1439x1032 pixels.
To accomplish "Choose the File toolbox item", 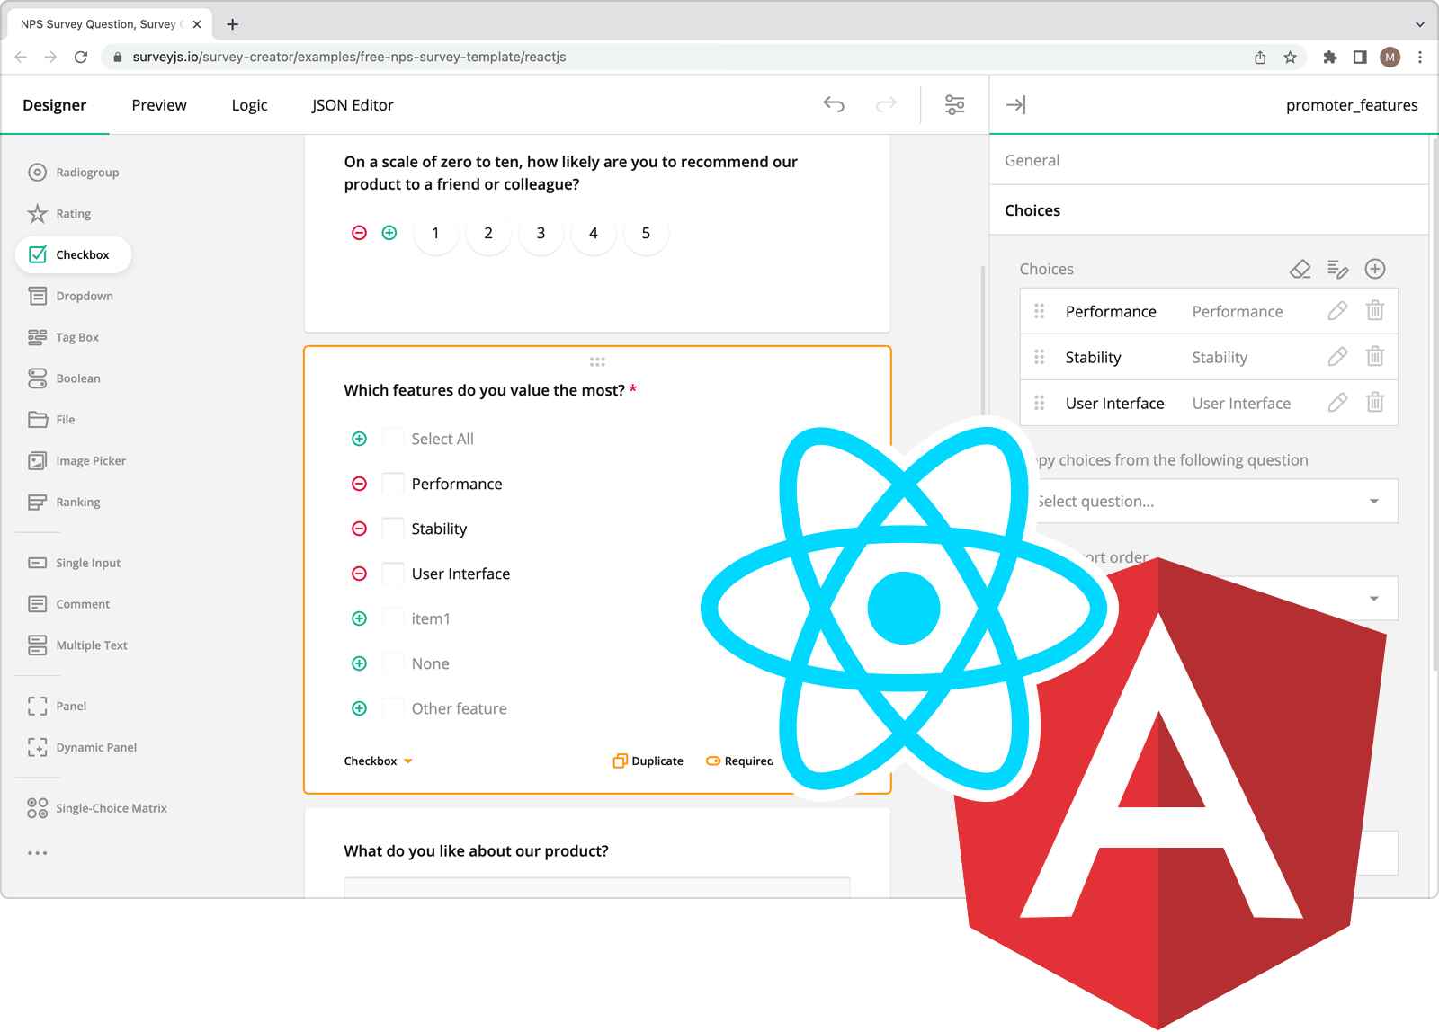I will pyautogui.click(x=52, y=420).
